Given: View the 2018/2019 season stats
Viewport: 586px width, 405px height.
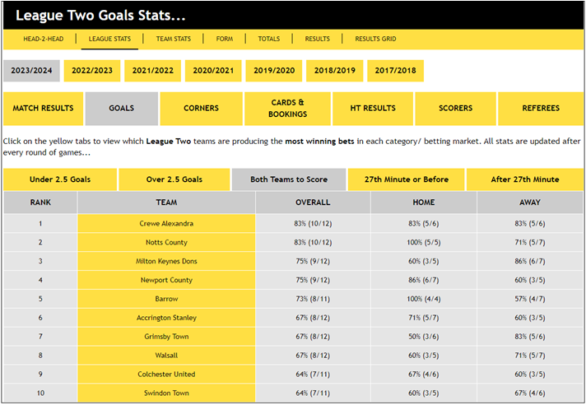Looking at the screenshot, I should point(334,71).
